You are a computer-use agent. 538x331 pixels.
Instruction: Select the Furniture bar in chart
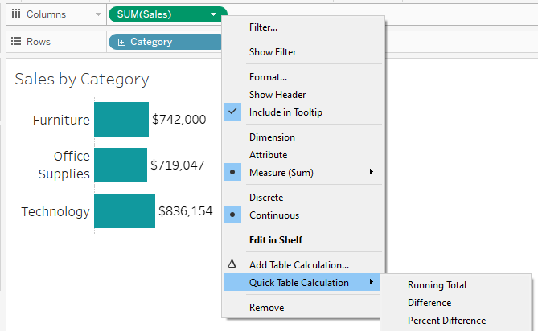pos(121,120)
